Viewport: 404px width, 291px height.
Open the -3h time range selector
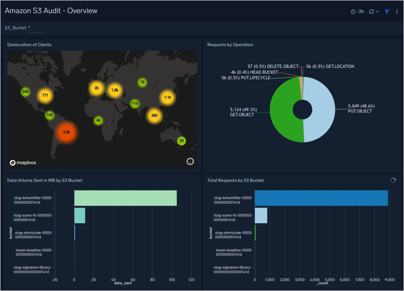[x=360, y=11]
